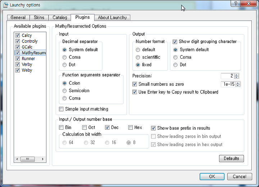
Task: Click the title bar help question mark
Action: click(x=236, y=4)
